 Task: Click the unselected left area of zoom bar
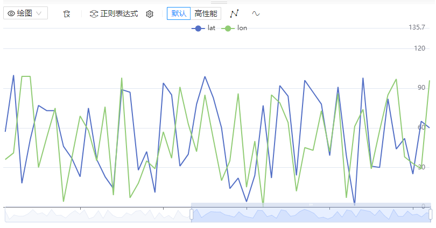pos(97,215)
